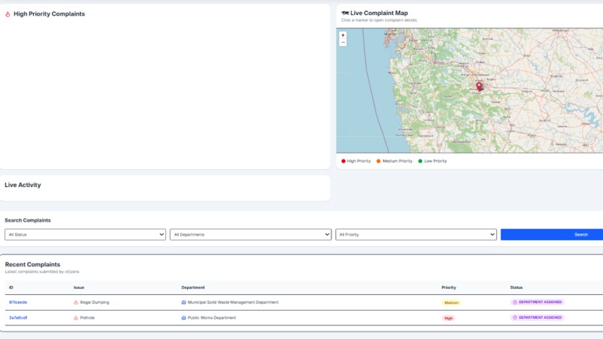Open the All Priority dropdown

point(416,234)
